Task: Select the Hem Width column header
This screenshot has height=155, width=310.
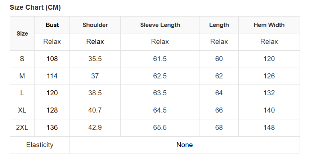Action: click(x=269, y=25)
